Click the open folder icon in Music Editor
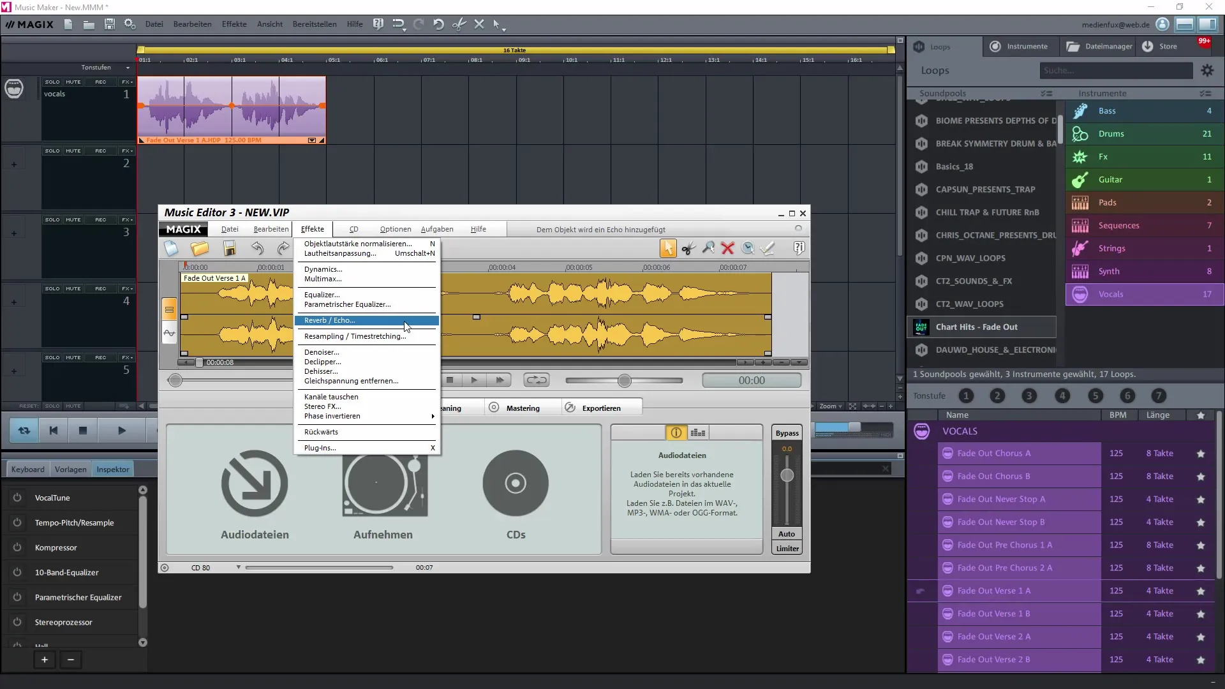 200,248
